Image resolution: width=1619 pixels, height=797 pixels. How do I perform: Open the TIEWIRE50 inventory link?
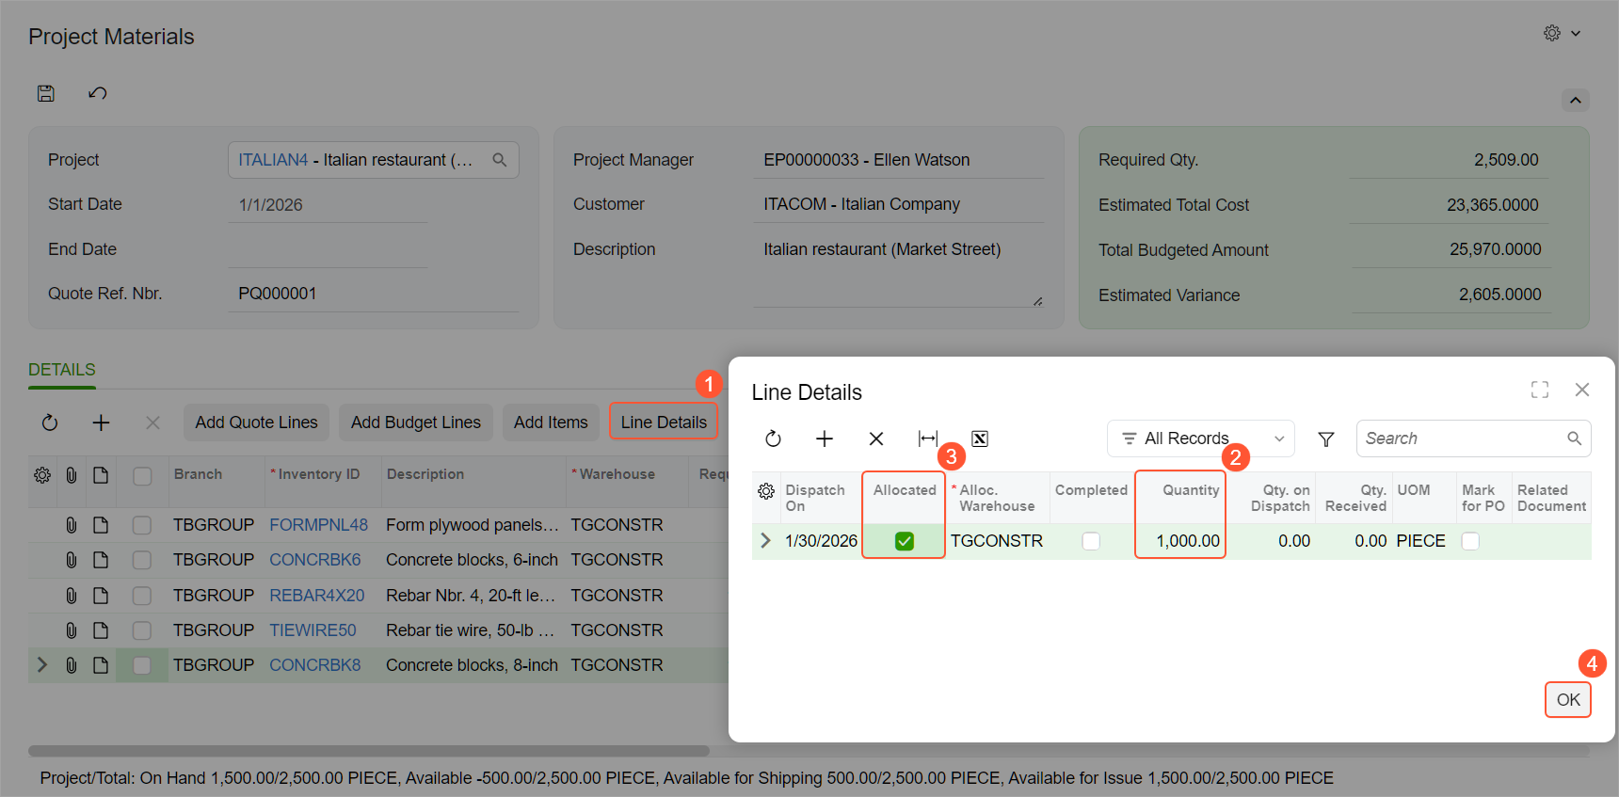tap(313, 630)
